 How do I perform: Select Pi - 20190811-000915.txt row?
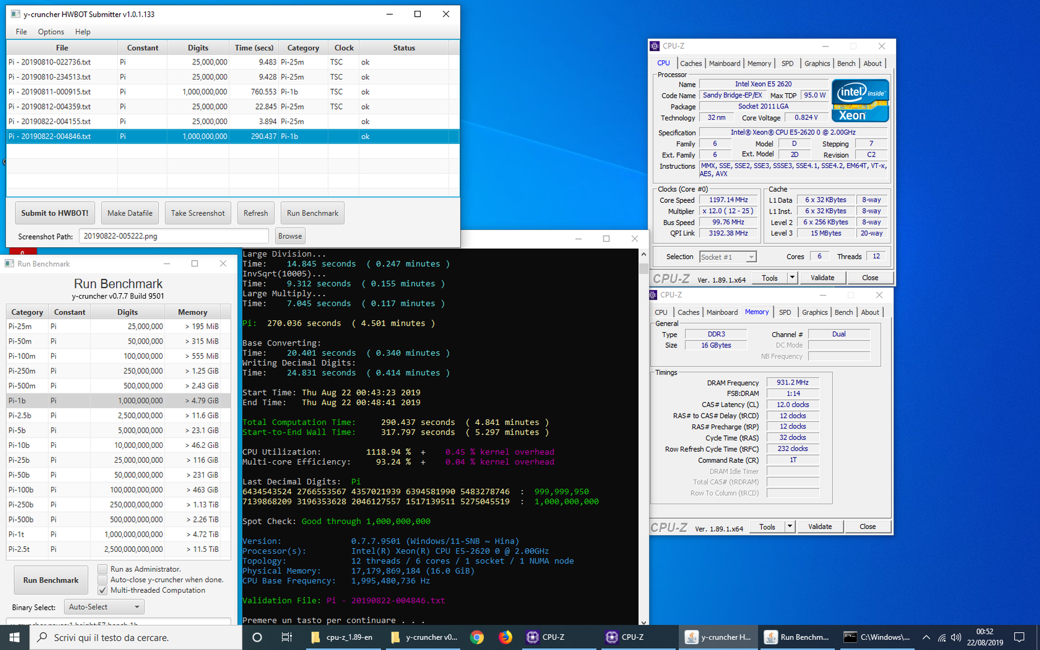(233, 91)
